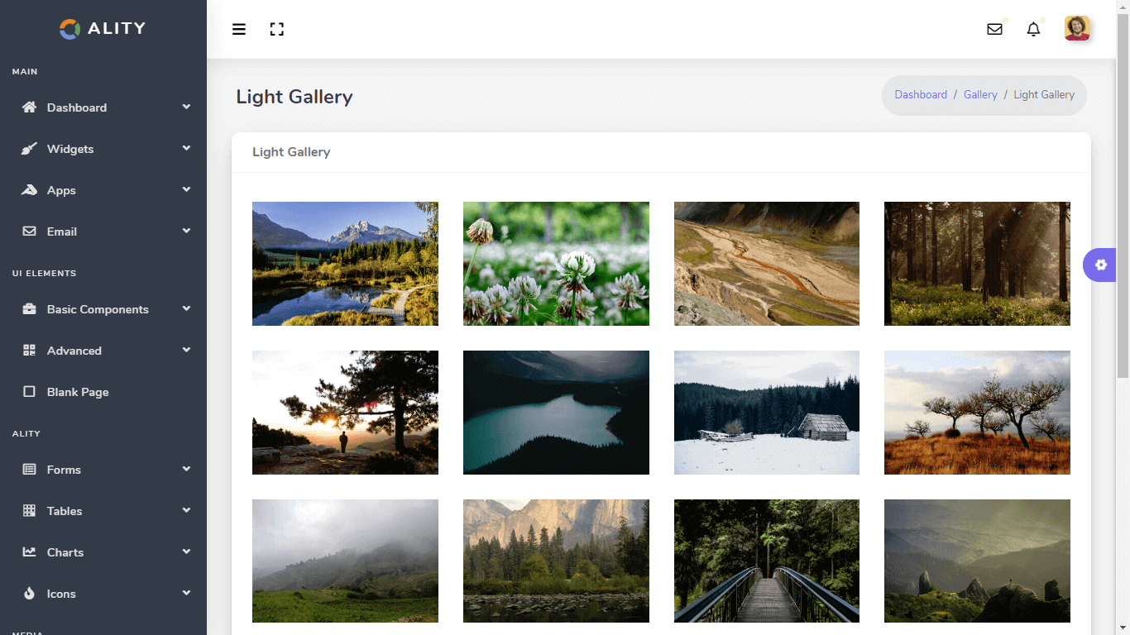This screenshot has height=635, width=1130.
Task: Open the mail envelope icon
Action: point(994,30)
